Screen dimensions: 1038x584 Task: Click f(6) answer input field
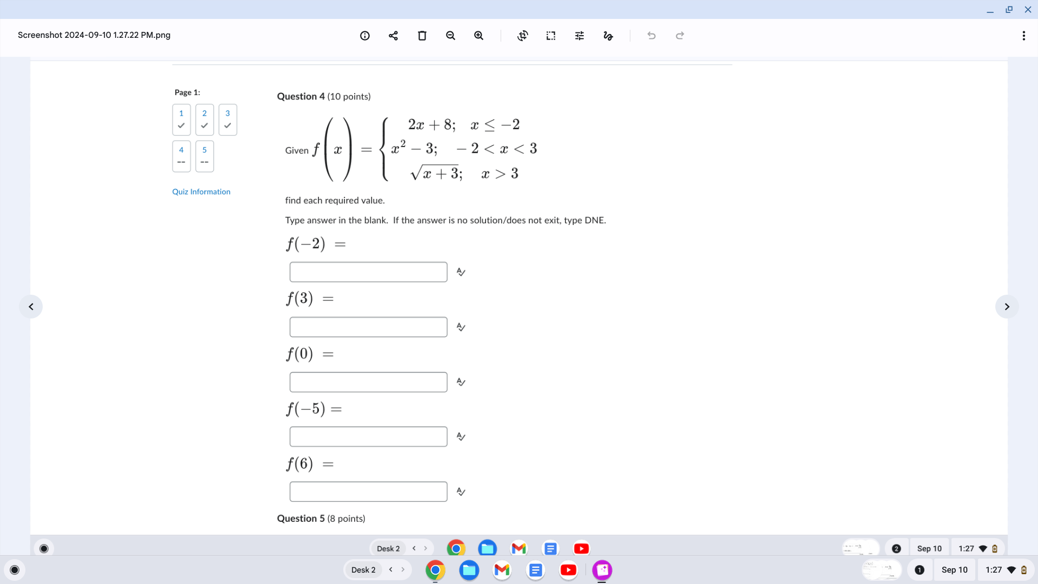point(368,490)
